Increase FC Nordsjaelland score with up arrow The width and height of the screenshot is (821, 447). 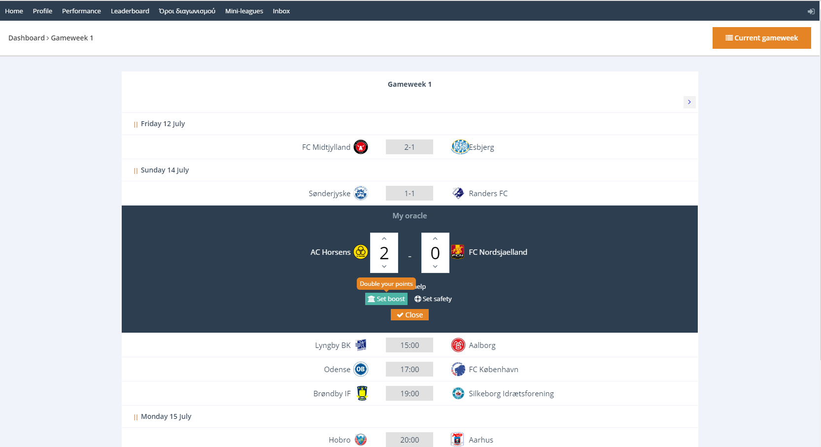click(435, 239)
